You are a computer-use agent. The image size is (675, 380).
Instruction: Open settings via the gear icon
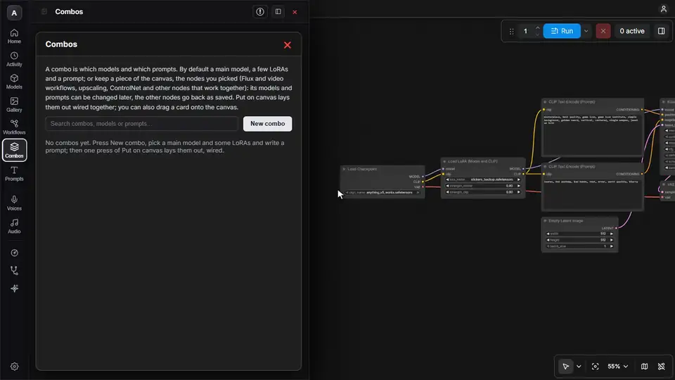14,367
